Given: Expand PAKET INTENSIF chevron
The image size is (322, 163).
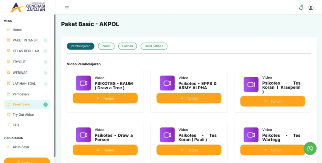Looking at the screenshot, I should click(x=46, y=40).
